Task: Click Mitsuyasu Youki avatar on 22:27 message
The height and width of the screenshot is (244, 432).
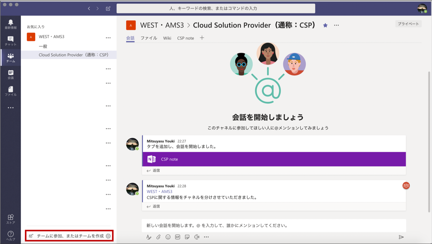Action: click(x=132, y=144)
